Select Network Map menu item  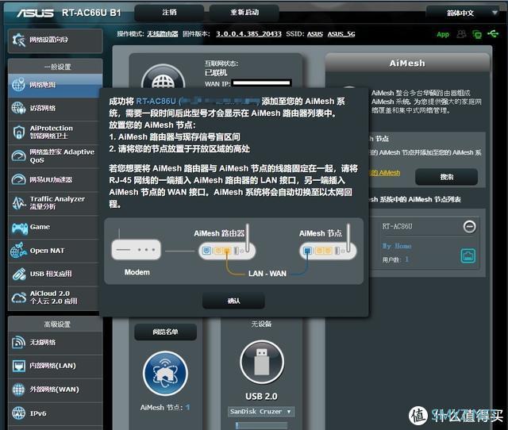[x=55, y=85]
